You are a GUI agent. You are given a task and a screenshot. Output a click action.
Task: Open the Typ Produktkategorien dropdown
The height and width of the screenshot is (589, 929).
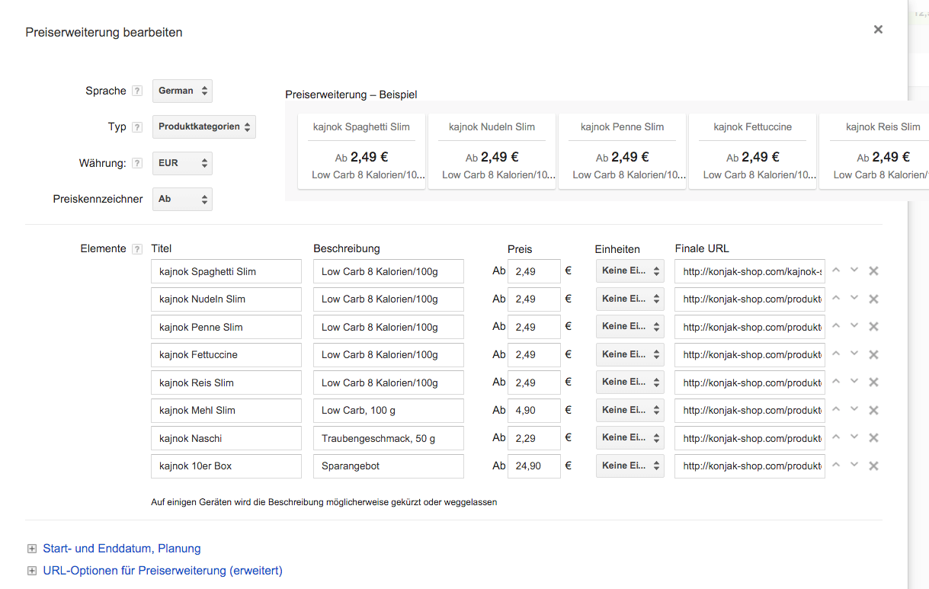pyautogui.click(x=204, y=127)
